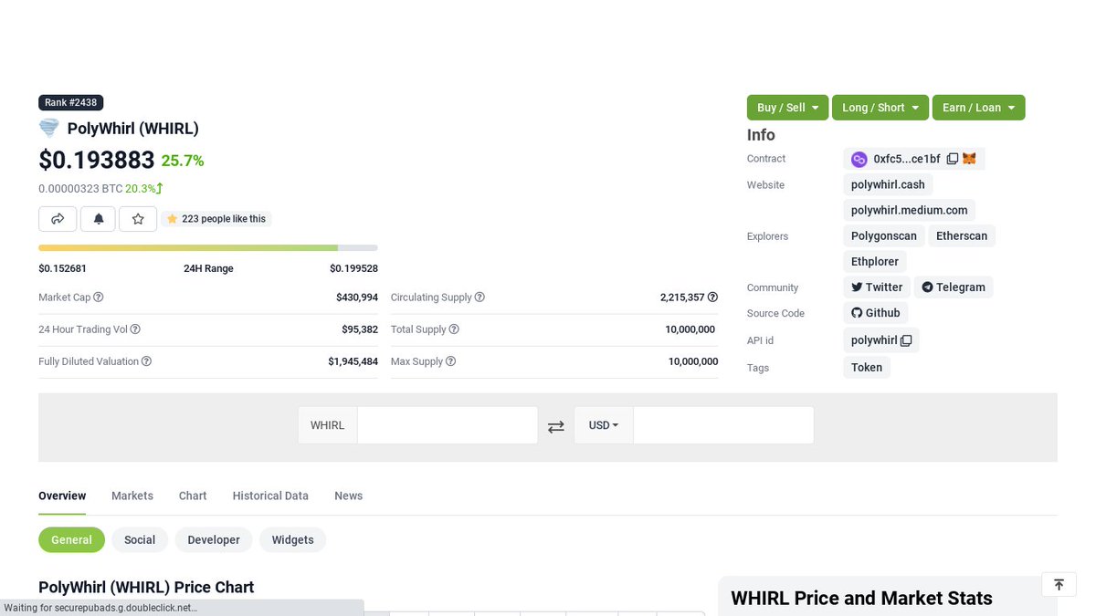Viewport: 1096px width, 616px height.
Task: Click the MetaMask fox icon
Action: 969,159
